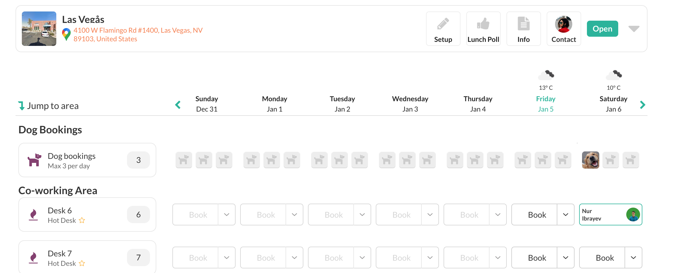
Task: Favorite Desk 7 with the star icon
Action: point(82,263)
